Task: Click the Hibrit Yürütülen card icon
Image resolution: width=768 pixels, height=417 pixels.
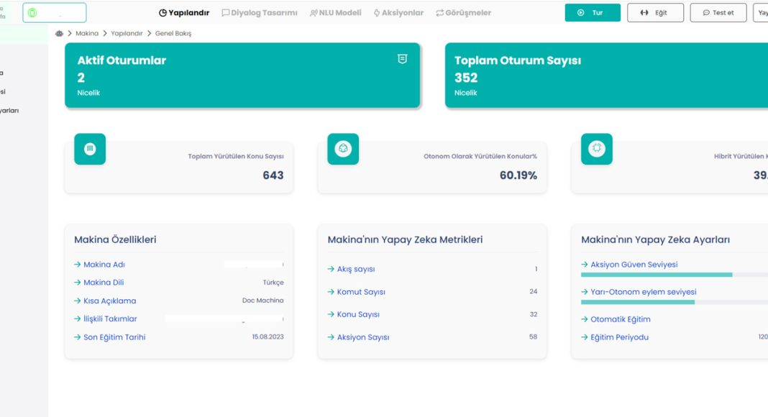Action: [x=597, y=149]
